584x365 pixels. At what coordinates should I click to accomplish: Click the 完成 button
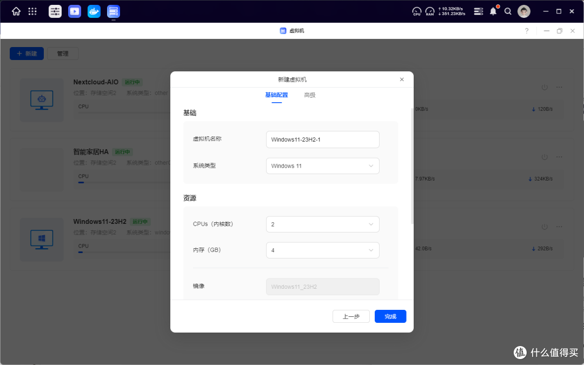(390, 316)
